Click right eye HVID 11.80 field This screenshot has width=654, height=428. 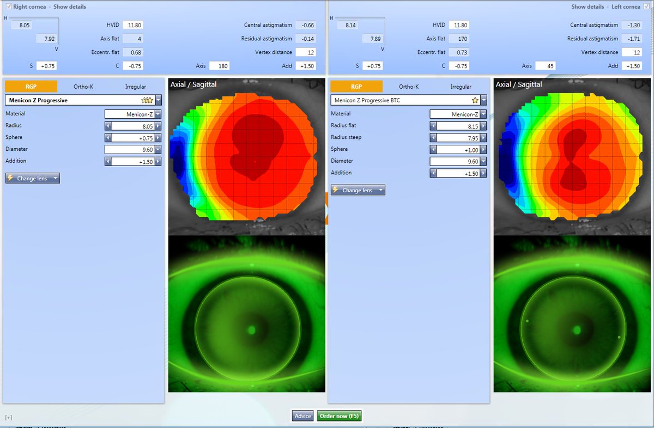(x=132, y=25)
